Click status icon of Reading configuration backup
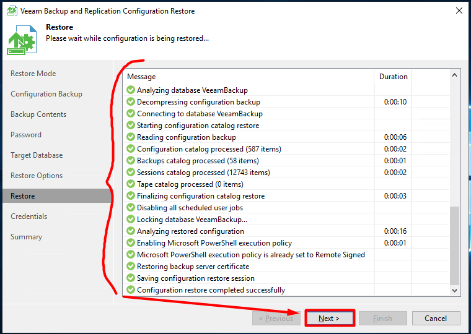Screen dimensions: 471x334 (131, 137)
